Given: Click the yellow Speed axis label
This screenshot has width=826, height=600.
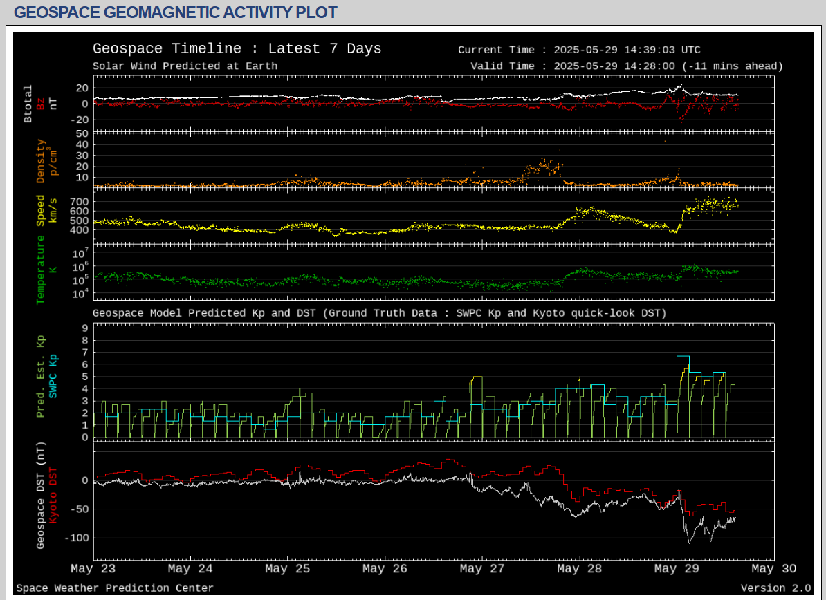Looking at the screenshot, I should (x=41, y=210).
